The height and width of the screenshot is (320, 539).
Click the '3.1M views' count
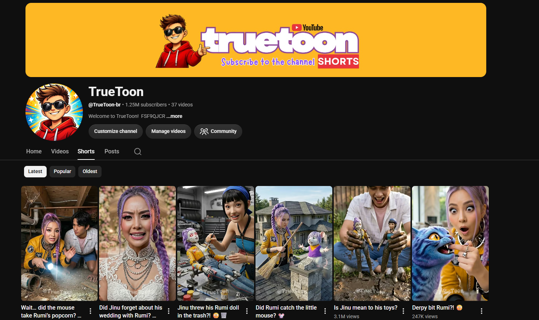[x=347, y=316]
